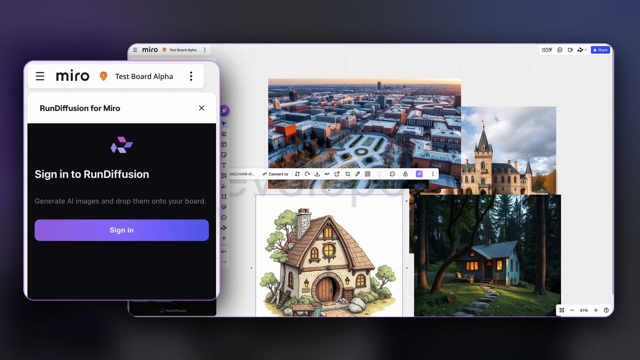Open hamburger menu in small background Miro window
Viewport: 640px width, 360px height.
click(135, 50)
